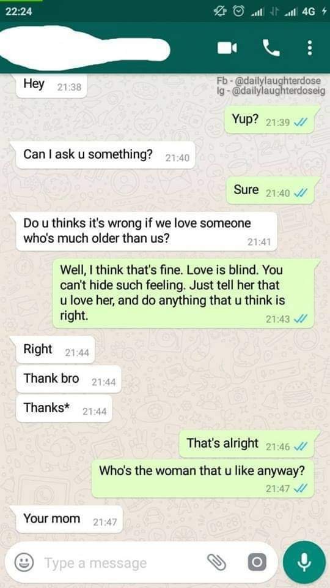Tap the 'Love is blind' long message
Viewport: 330px width, 588px height.
(x=183, y=293)
